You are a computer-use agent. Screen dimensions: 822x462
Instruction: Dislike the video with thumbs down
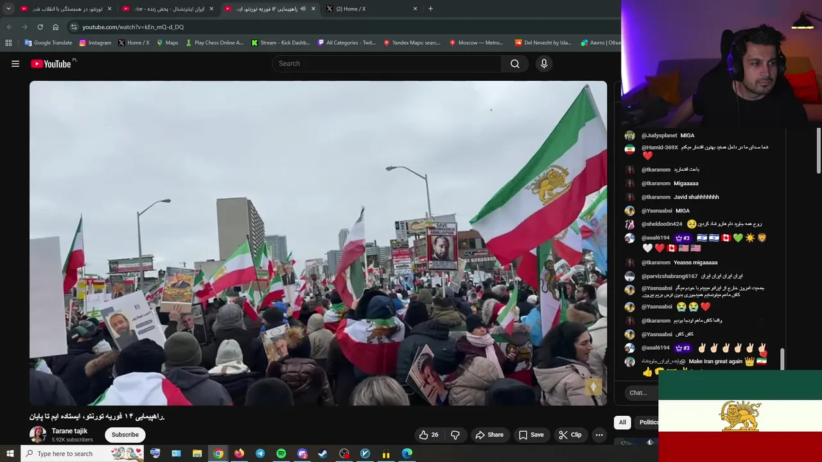(x=455, y=435)
